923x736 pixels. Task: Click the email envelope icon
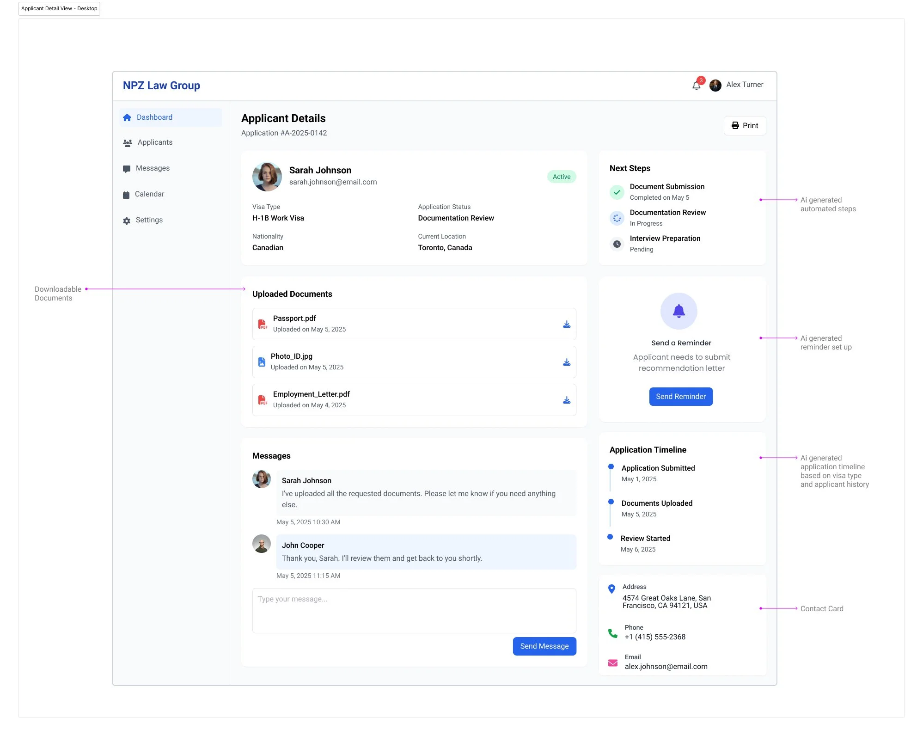tap(612, 663)
